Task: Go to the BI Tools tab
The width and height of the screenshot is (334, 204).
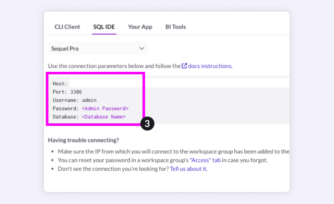Action: point(175,27)
